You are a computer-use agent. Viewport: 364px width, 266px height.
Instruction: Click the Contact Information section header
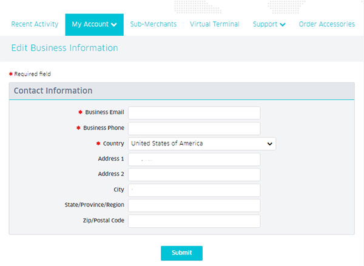coord(182,91)
